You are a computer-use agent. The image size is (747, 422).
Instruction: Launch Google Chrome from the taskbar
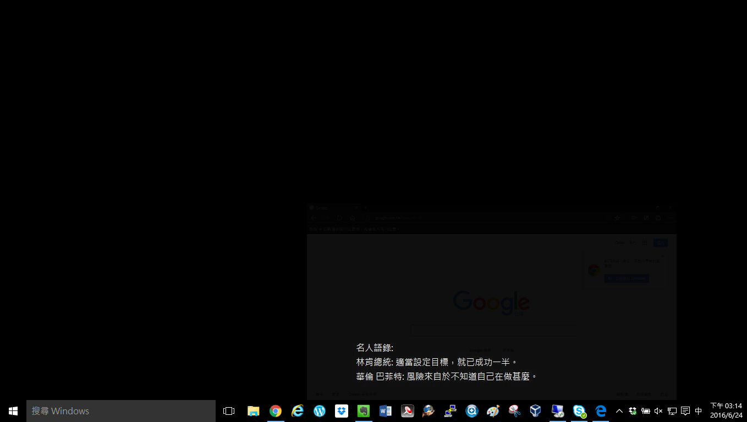276,411
